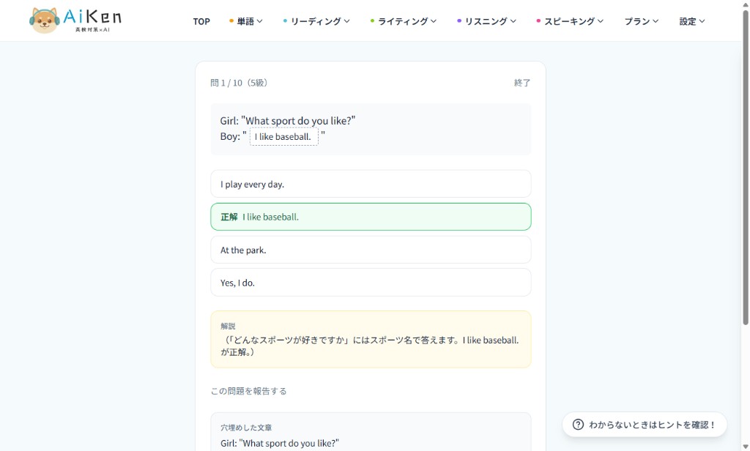Open the リスニング menu

[x=486, y=21]
